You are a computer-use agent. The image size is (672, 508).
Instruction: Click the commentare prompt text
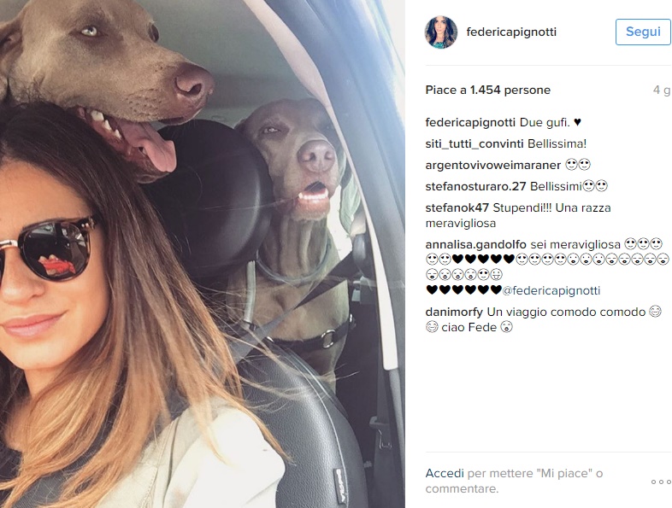click(462, 488)
